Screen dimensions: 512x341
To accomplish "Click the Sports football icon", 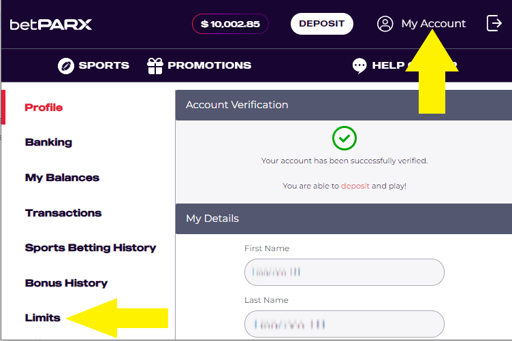I will (66, 65).
